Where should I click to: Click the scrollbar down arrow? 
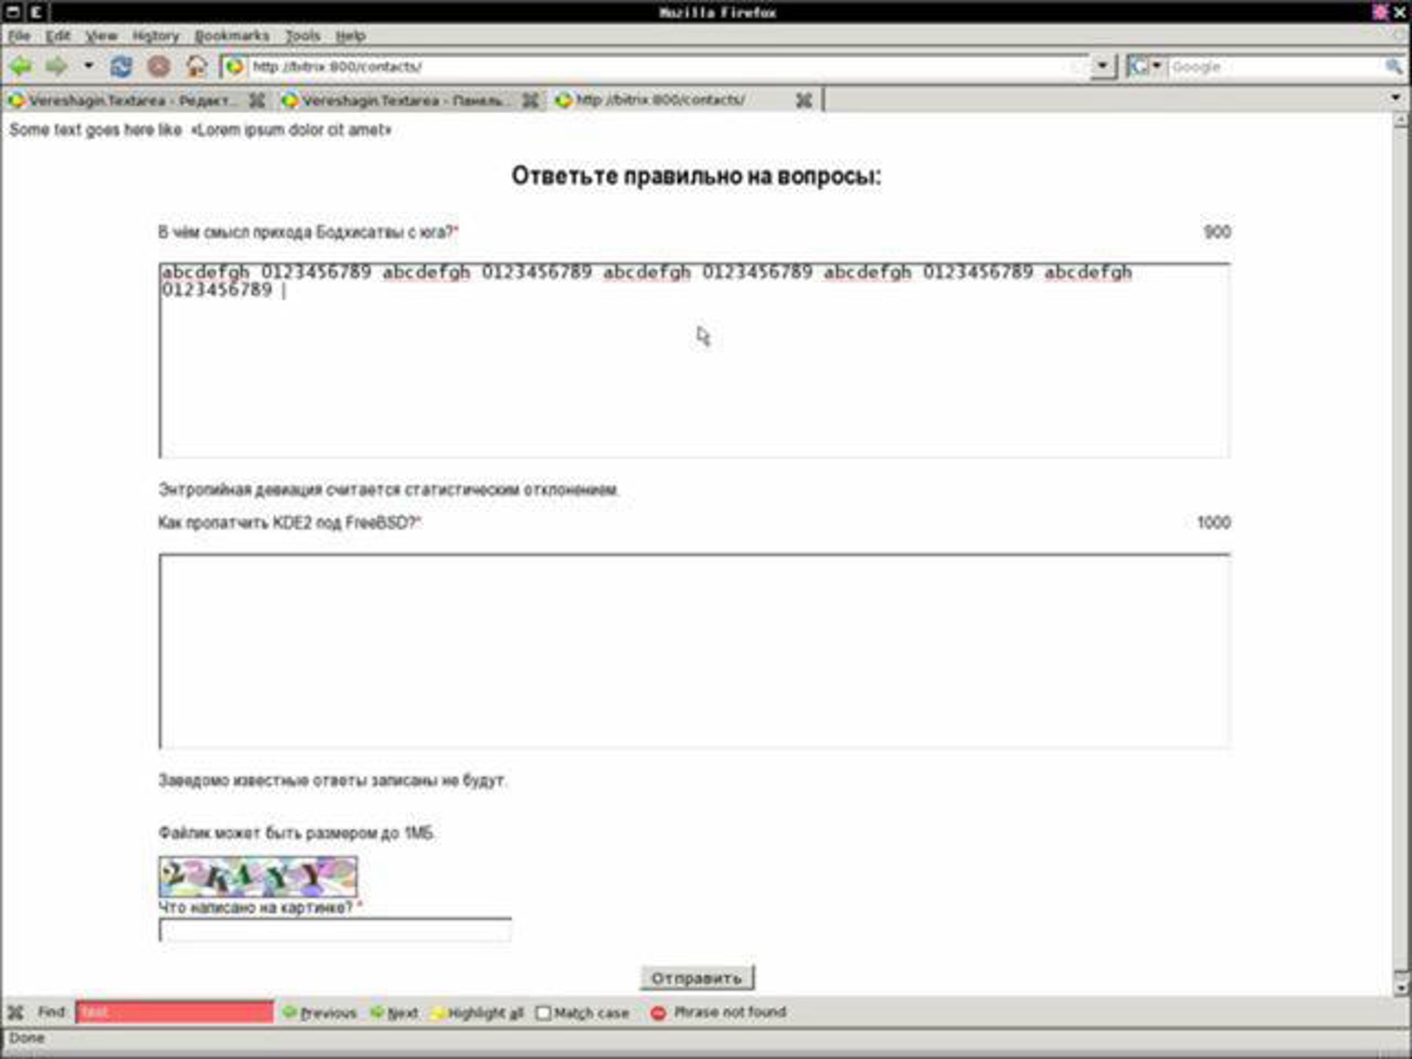pyautogui.click(x=1400, y=987)
